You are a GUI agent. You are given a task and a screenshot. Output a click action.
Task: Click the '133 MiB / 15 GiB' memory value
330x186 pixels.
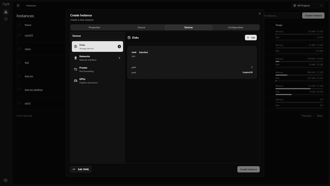pyautogui.click(x=315, y=32)
